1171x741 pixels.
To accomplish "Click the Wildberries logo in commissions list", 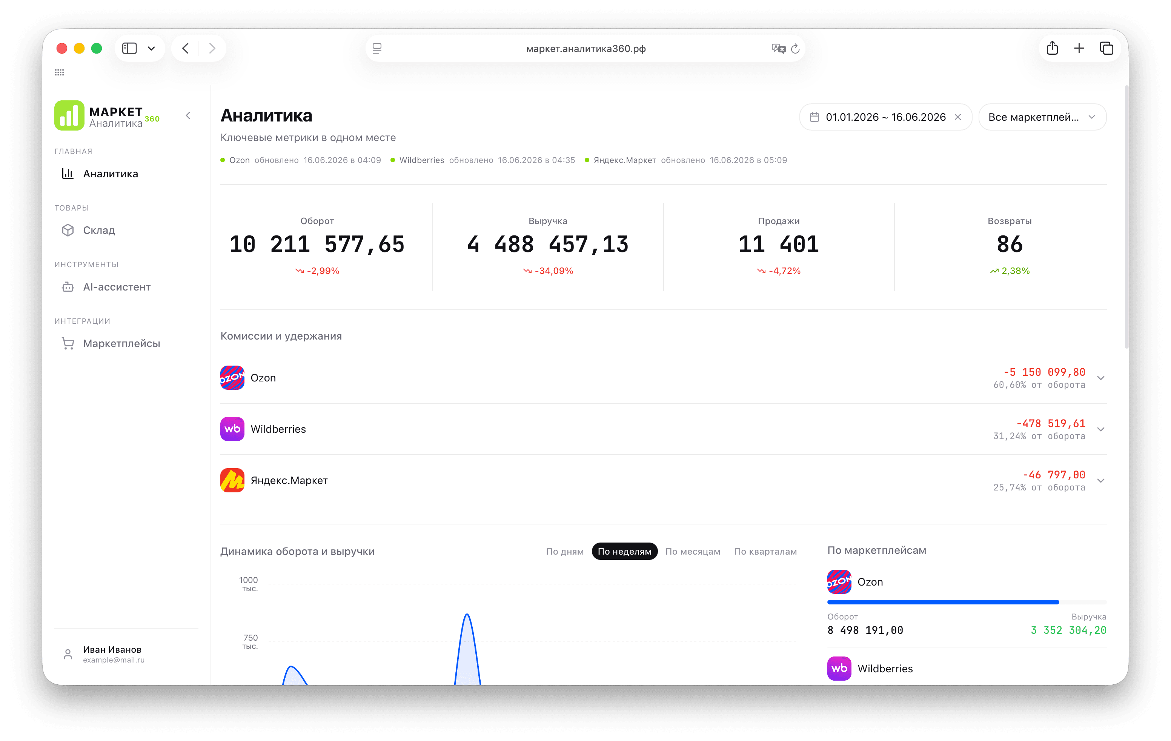I will pyautogui.click(x=232, y=429).
